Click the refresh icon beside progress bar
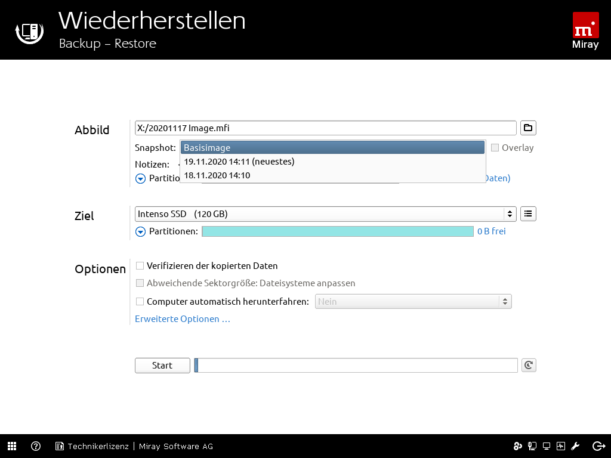 [528, 366]
